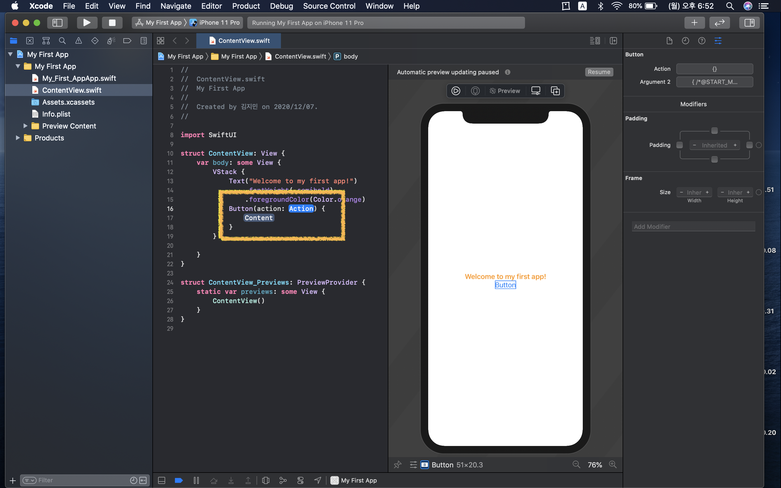The width and height of the screenshot is (781, 488).
Task: Click the Frame Size reset circle indicator
Action: [x=759, y=192]
